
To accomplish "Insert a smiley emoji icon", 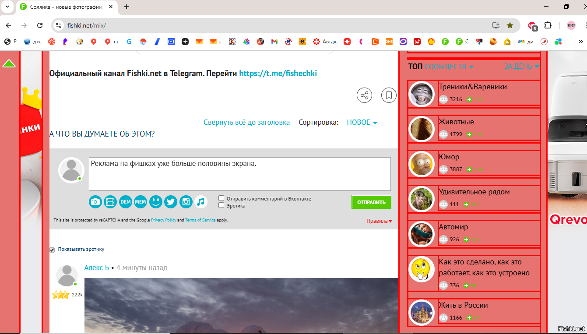I will pyautogui.click(x=155, y=202).
